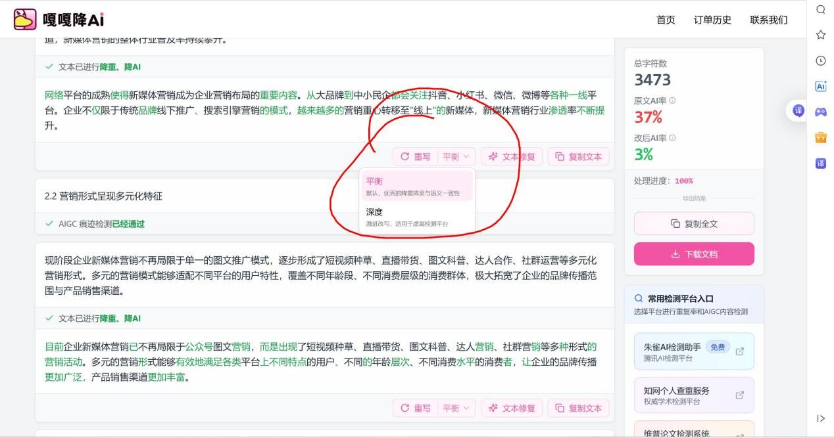Click pink 下载文档 button
Screen dimensions: 834x438
pos(694,254)
